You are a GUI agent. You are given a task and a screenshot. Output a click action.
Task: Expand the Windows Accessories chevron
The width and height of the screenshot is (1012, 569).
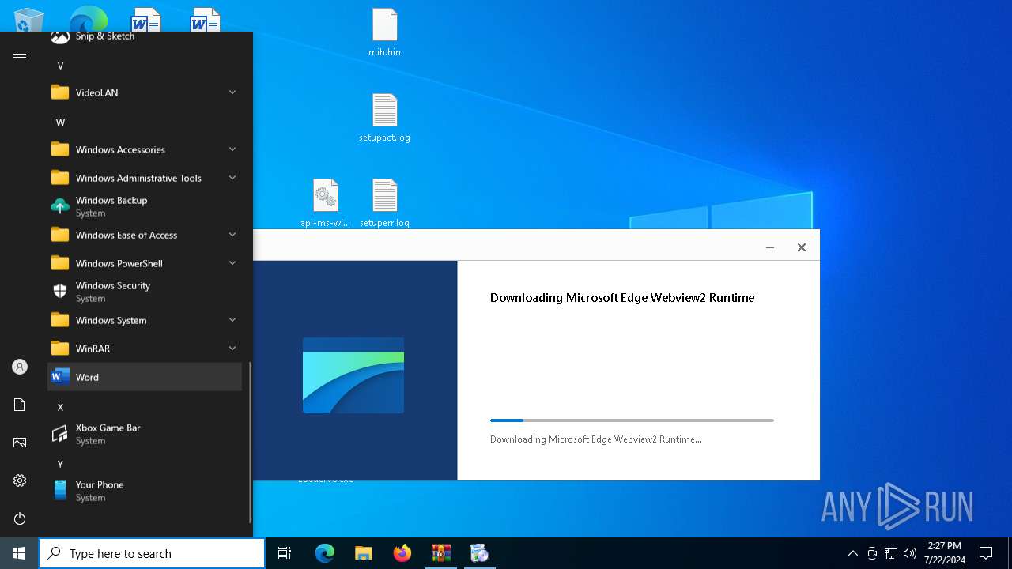click(x=232, y=149)
